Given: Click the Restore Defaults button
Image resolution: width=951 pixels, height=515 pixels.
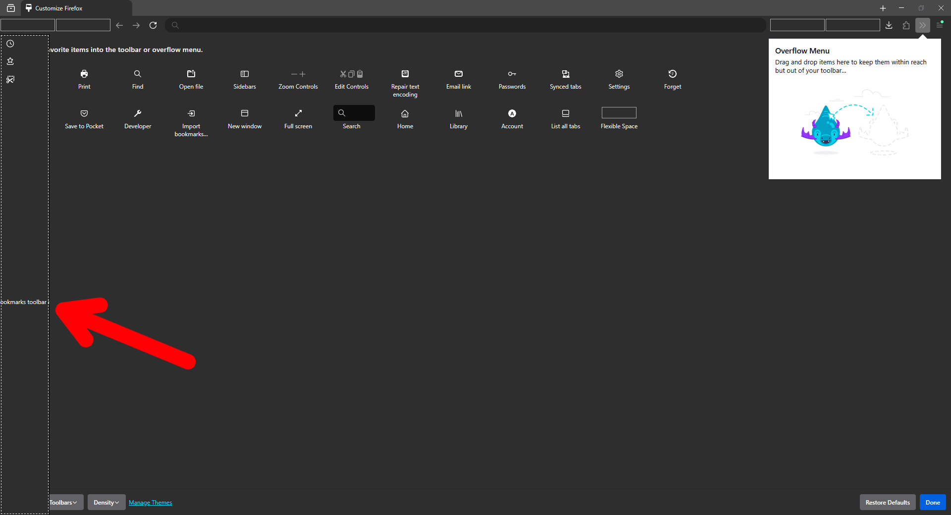Looking at the screenshot, I should 888,502.
